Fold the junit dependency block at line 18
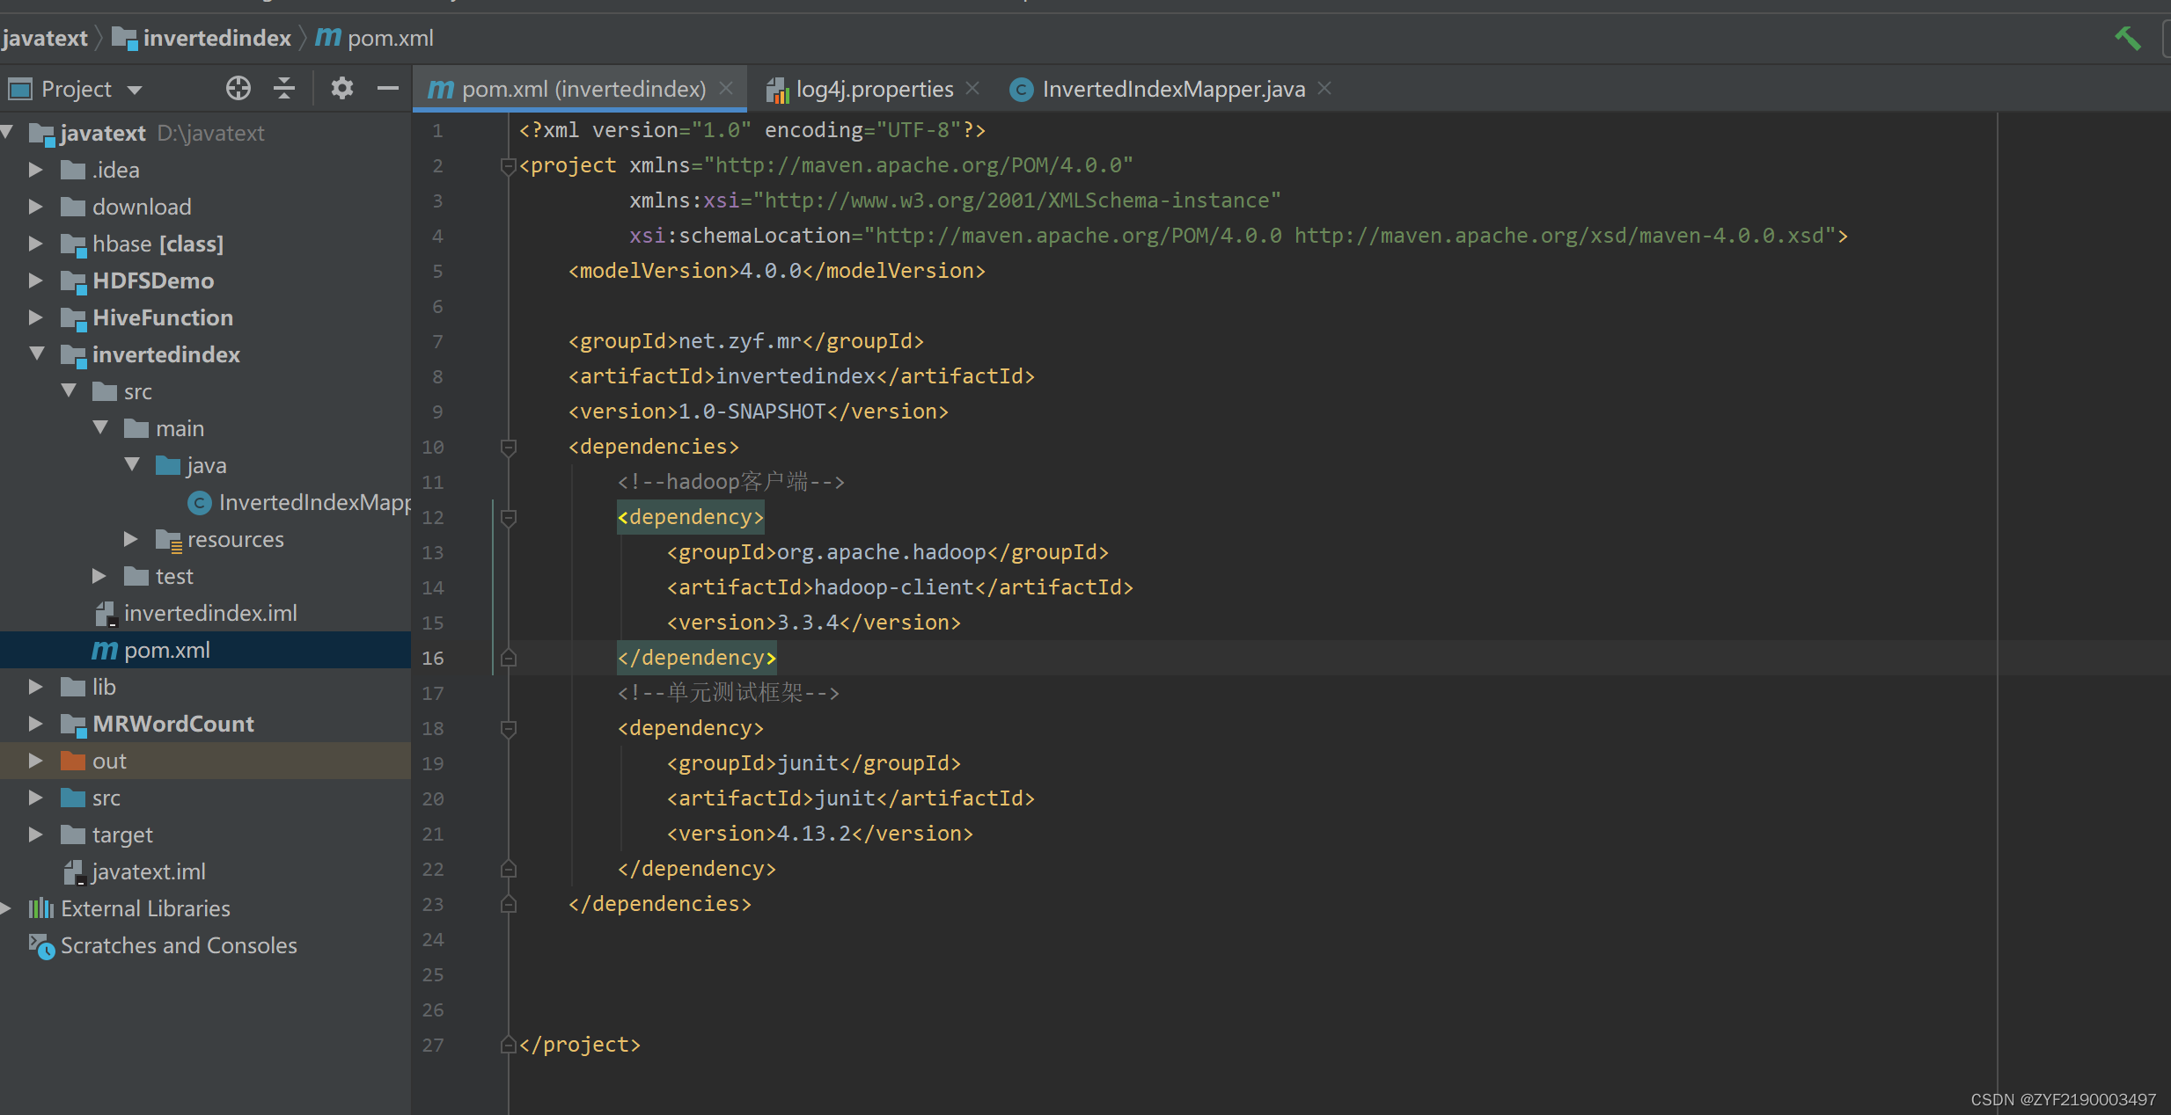Image resolution: width=2171 pixels, height=1115 pixels. pyautogui.click(x=508, y=728)
